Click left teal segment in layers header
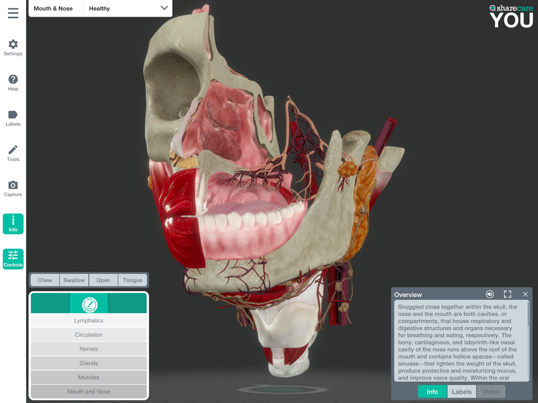 pyautogui.click(x=50, y=304)
